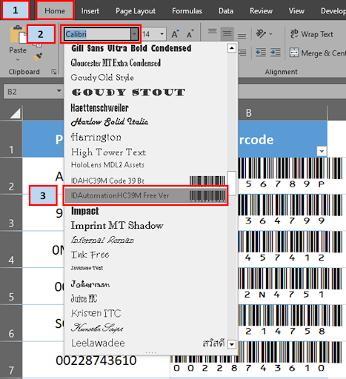The width and height of the screenshot is (346, 379).
Task: Decrease font size with the small A
Action: pyautogui.click(x=190, y=34)
